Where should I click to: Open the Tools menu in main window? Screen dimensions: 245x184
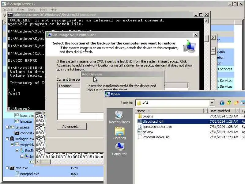click(x=31, y=10)
